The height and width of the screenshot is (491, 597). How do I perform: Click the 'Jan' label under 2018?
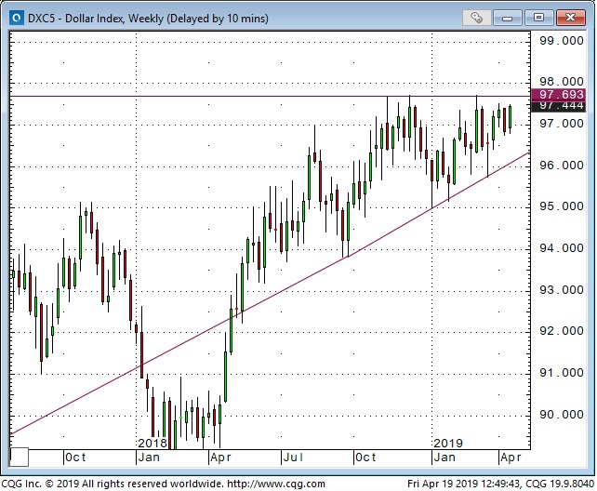[149, 458]
